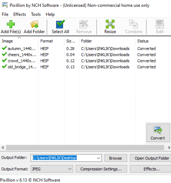This screenshot has height=183, width=171.
Task: Click the green checkmark beside crowd_1440x
Action: coord(4,60)
